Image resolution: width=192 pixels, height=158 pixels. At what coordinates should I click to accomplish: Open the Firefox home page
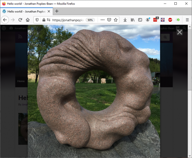[x=28, y=20]
